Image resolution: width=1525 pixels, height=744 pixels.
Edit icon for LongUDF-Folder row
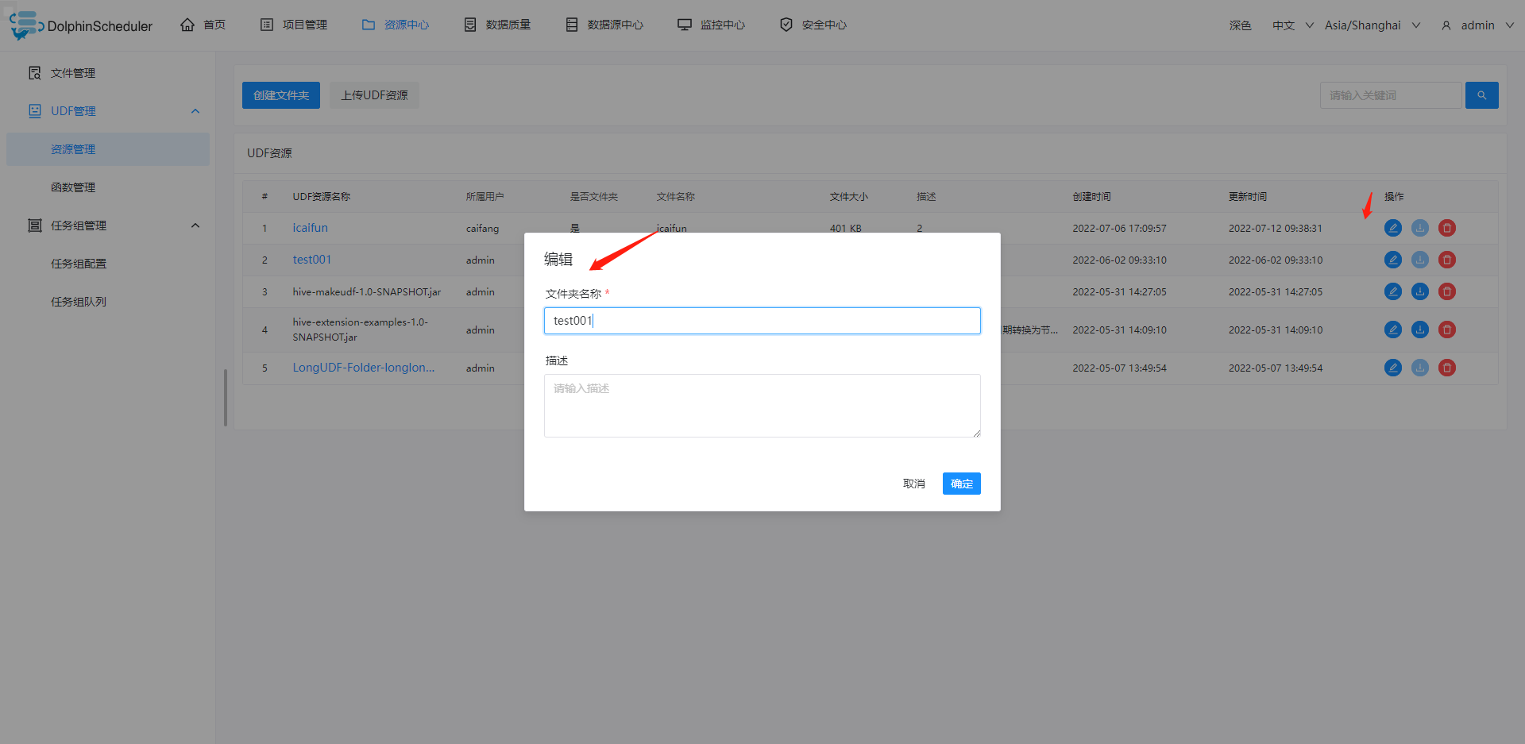click(x=1393, y=368)
